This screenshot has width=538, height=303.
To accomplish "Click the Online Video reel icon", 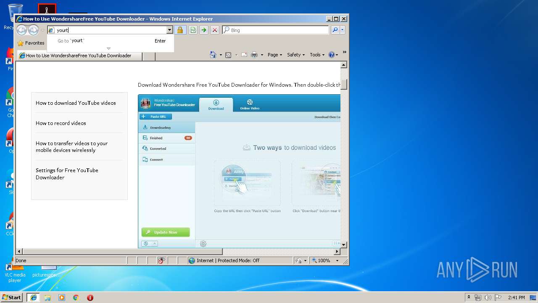I will tap(250, 102).
